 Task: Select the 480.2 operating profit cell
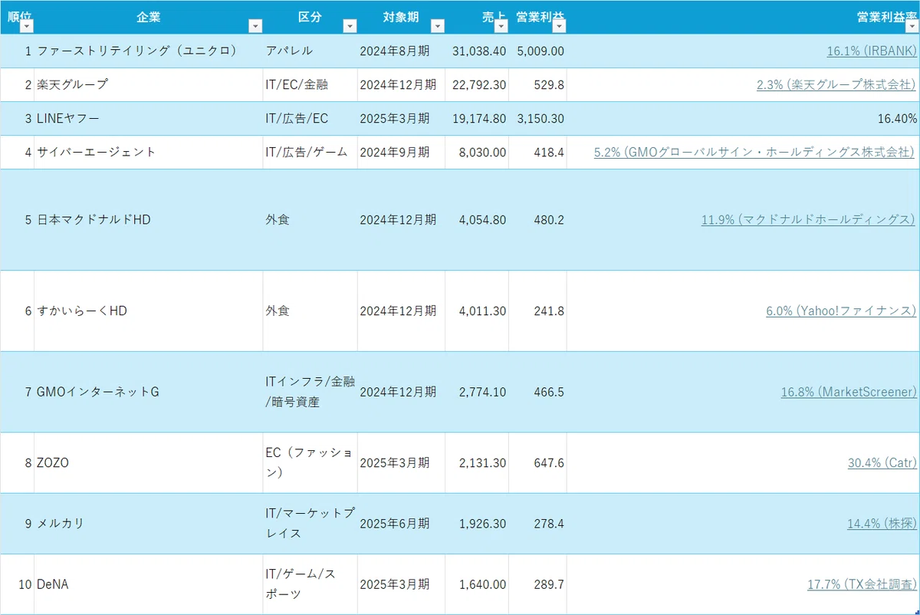pos(537,220)
